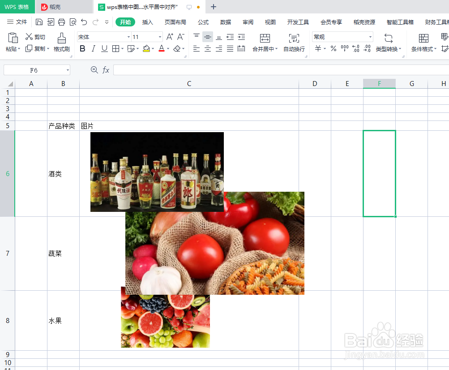
Task: Open a new tab with plus button
Action: pos(214,7)
